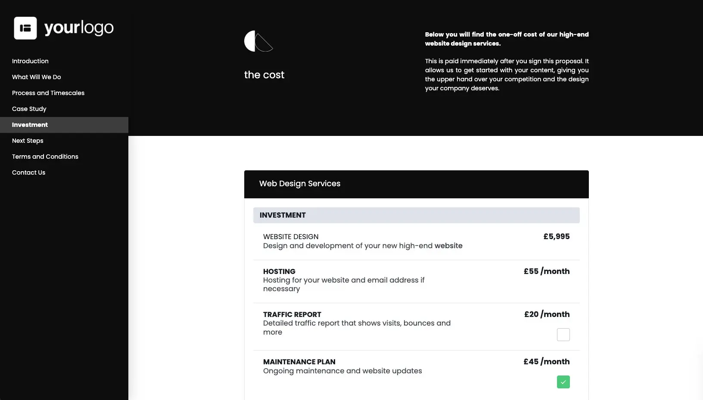Select Contact Us in the navigation
This screenshot has width=703, height=400.
click(x=28, y=172)
